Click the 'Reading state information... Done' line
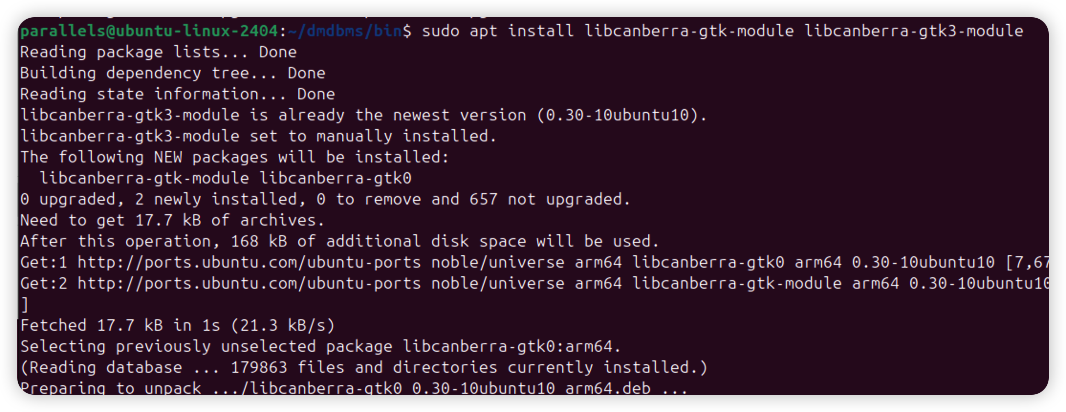Viewport: 1066px width, 412px height. [x=177, y=94]
